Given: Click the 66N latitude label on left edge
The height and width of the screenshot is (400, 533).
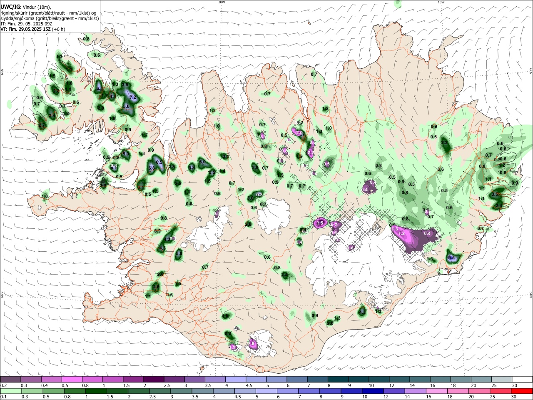Looking at the screenshot, I should [2, 72].
